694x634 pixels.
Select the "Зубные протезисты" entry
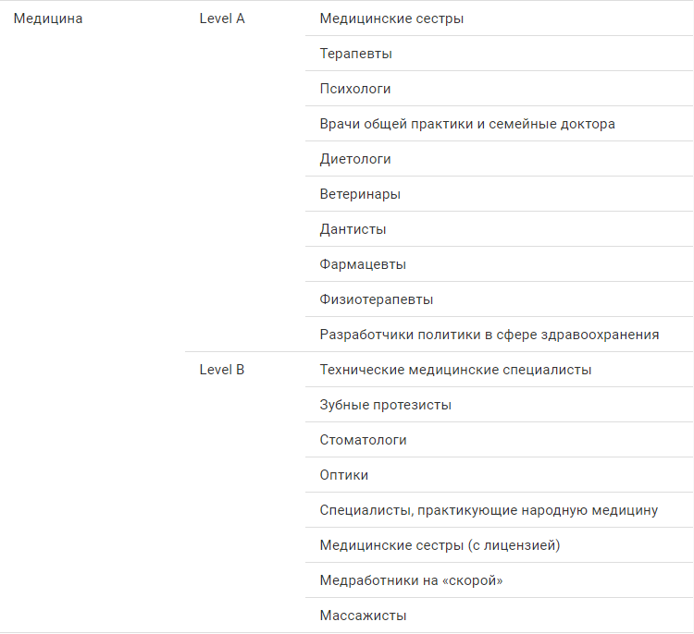pyautogui.click(x=386, y=405)
